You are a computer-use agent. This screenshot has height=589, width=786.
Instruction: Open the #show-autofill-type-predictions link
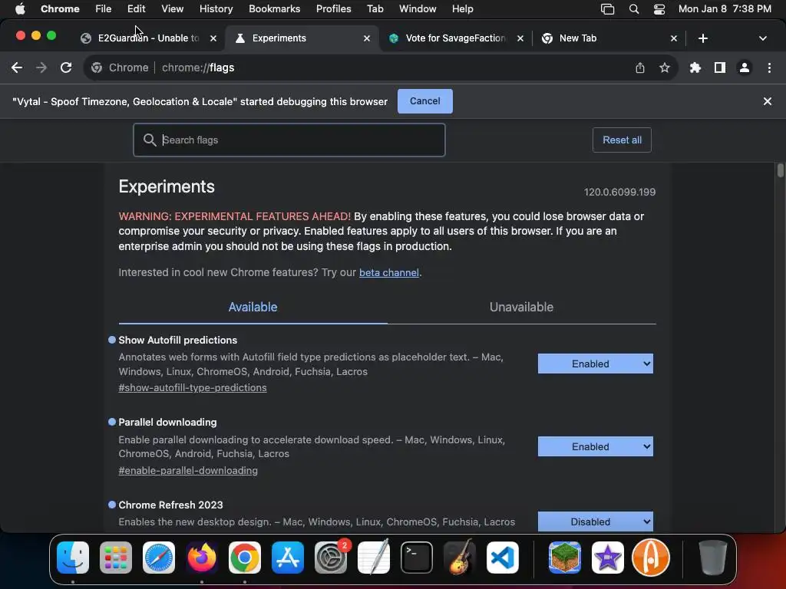[193, 387]
